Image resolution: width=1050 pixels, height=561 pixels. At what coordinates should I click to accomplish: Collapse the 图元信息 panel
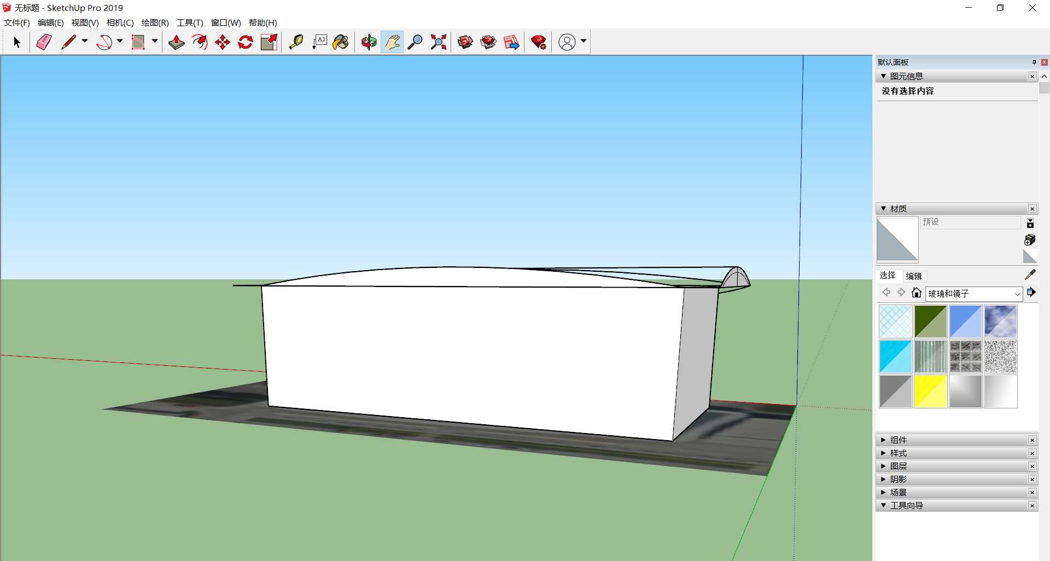[883, 77]
